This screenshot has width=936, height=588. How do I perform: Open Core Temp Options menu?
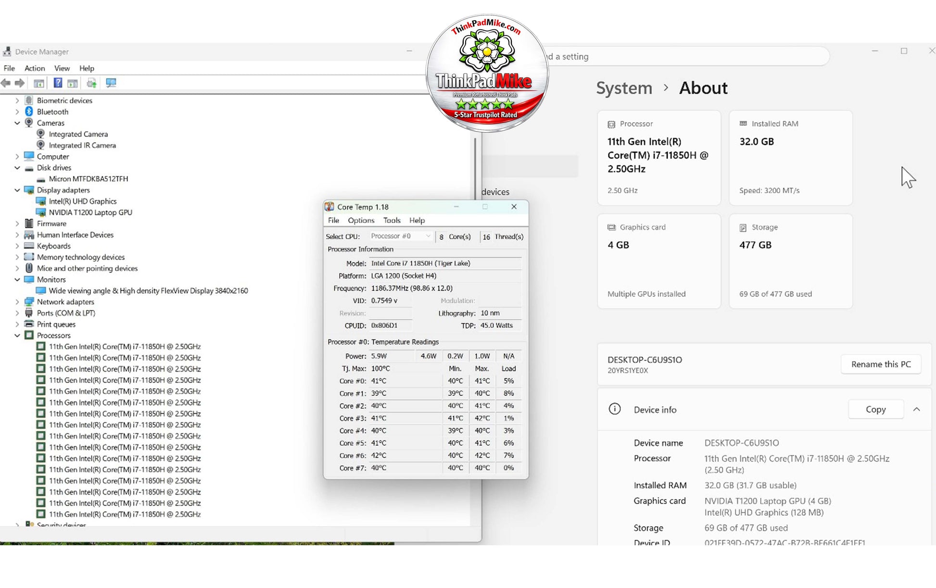point(361,220)
